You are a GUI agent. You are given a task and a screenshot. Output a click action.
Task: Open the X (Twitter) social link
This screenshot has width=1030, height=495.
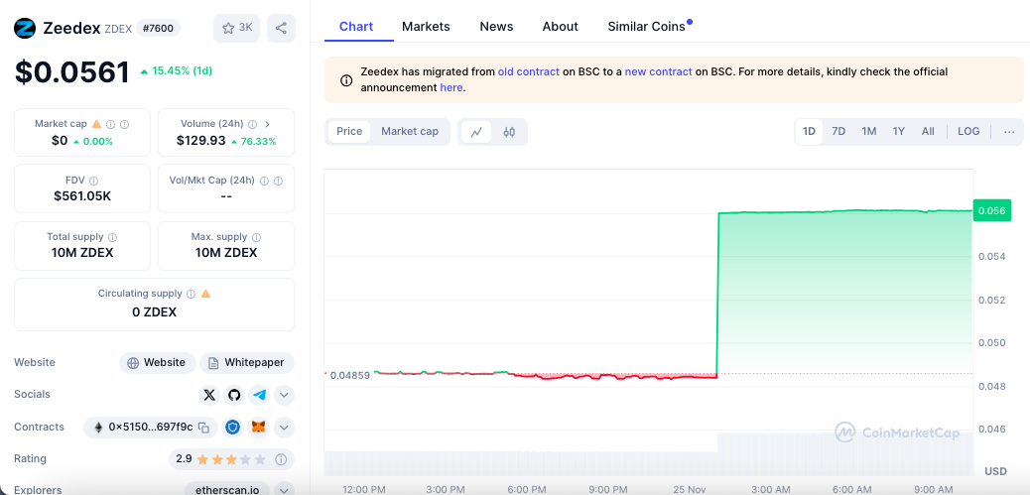click(209, 395)
